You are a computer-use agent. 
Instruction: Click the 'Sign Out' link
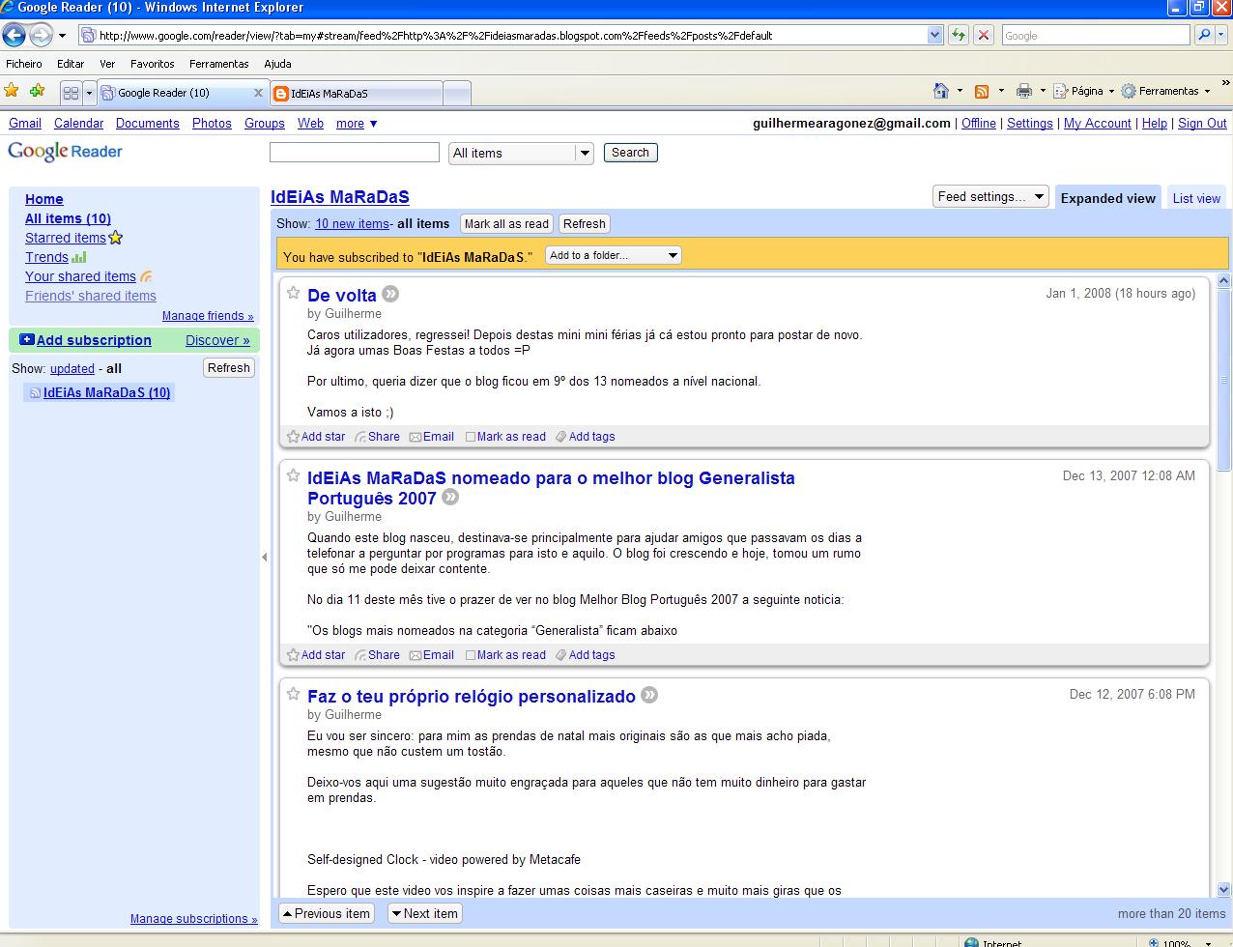[x=1202, y=124]
